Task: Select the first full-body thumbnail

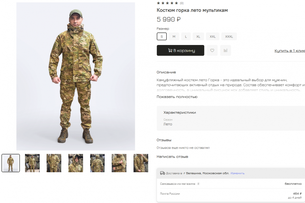Action: (x=11, y=163)
